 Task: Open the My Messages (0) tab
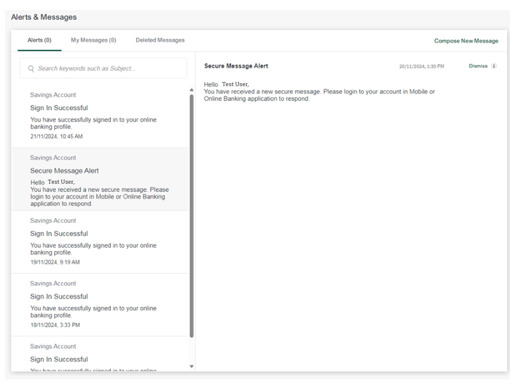93,40
